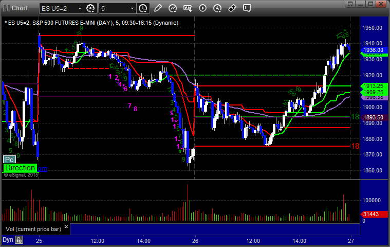Click the symbol link arrows icon

[232, 8]
